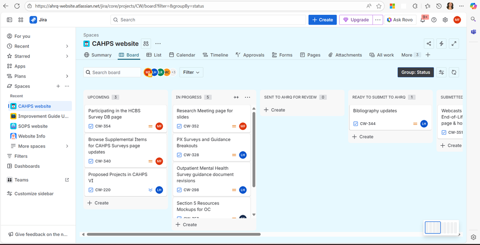The width and height of the screenshot is (480, 245).
Task: Open issue key CW-354
Action: coord(103,126)
